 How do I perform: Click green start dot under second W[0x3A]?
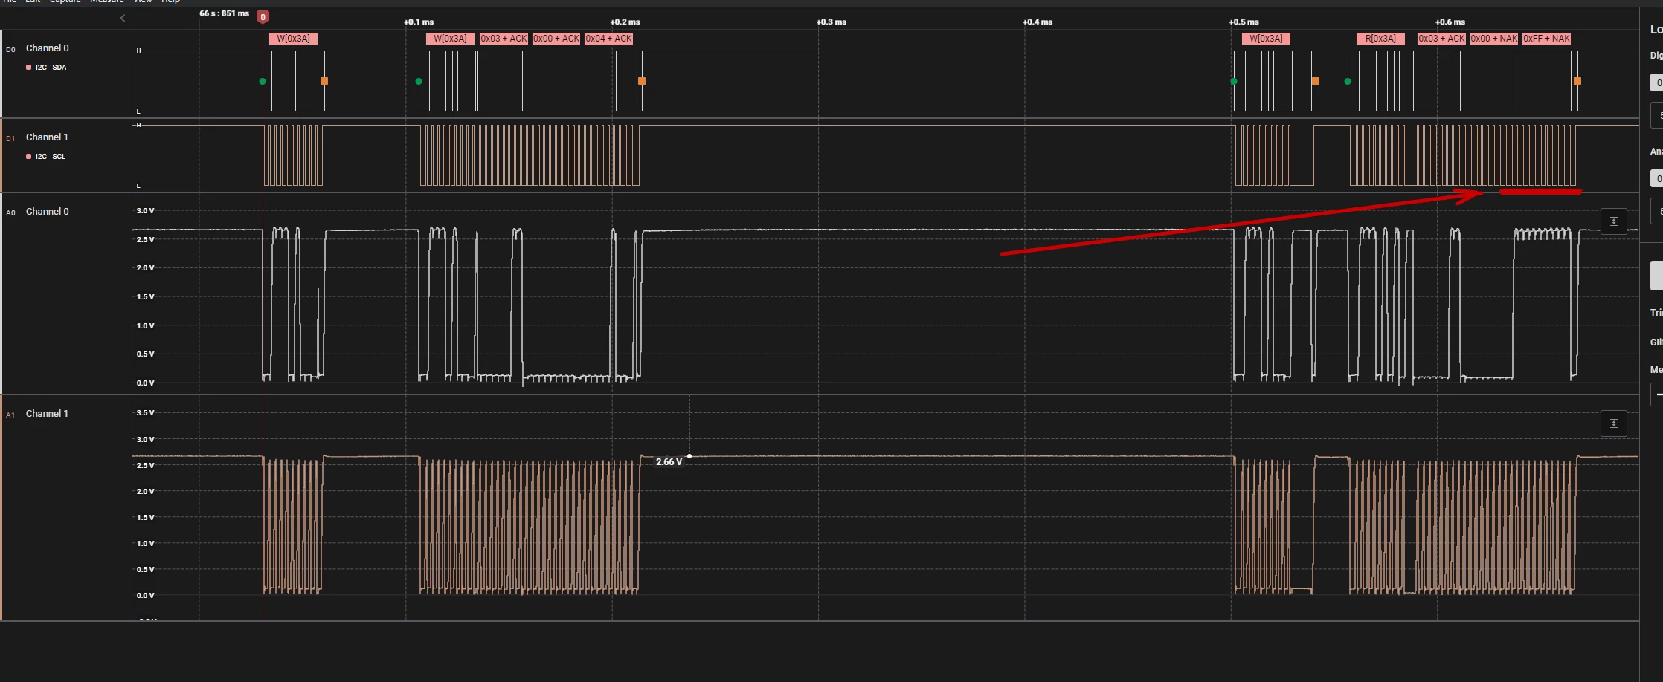(419, 81)
